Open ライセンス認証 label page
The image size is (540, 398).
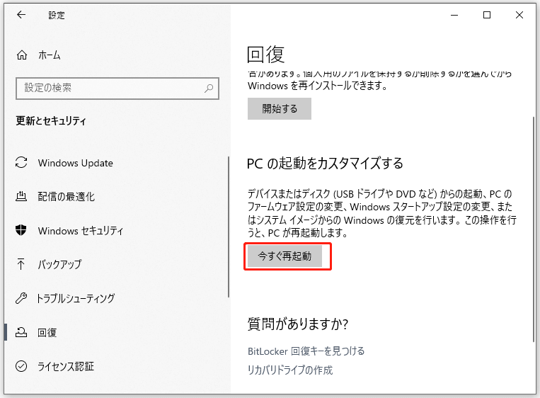(x=66, y=366)
